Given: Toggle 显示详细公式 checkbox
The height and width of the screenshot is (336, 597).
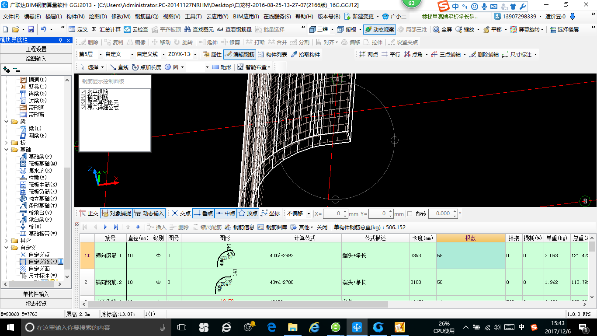Looking at the screenshot, I should (x=83, y=108).
